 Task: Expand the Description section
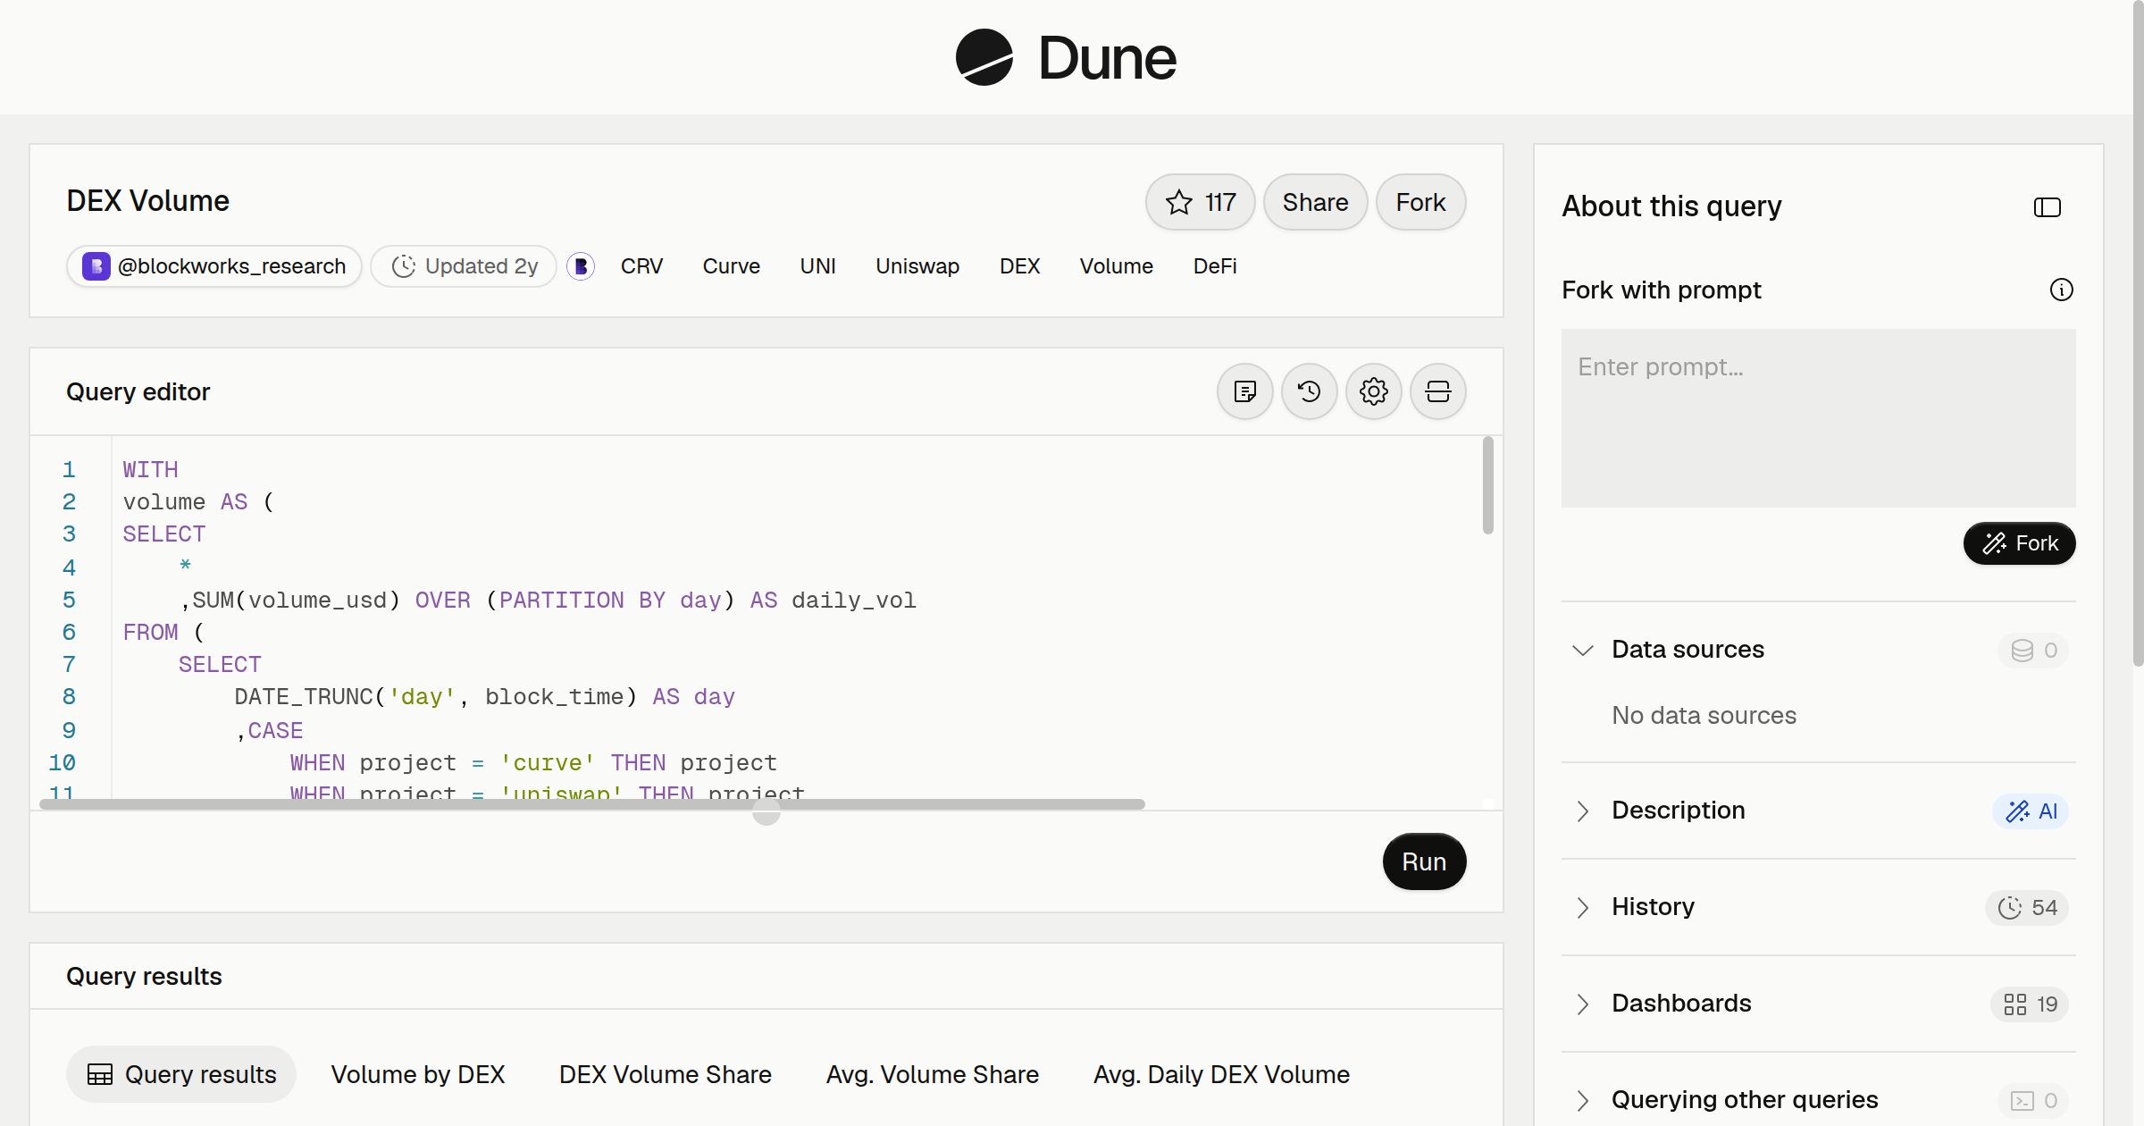[x=1582, y=811]
